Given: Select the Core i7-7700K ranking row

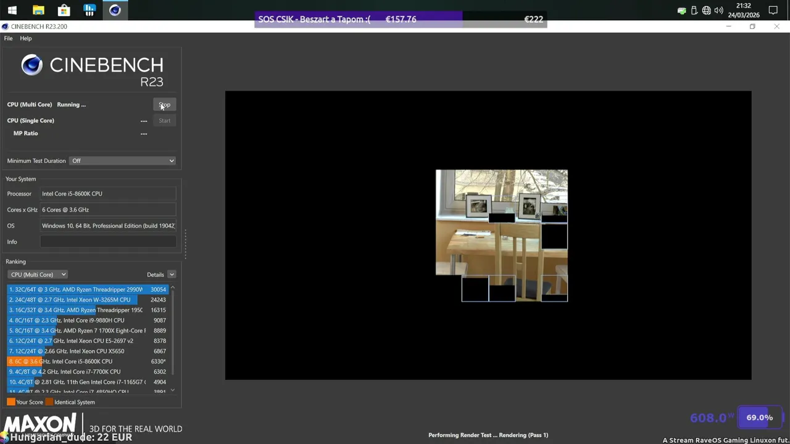Looking at the screenshot, I should [87, 372].
